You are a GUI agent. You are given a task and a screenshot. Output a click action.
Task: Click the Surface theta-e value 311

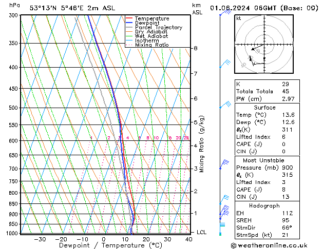click(287, 130)
